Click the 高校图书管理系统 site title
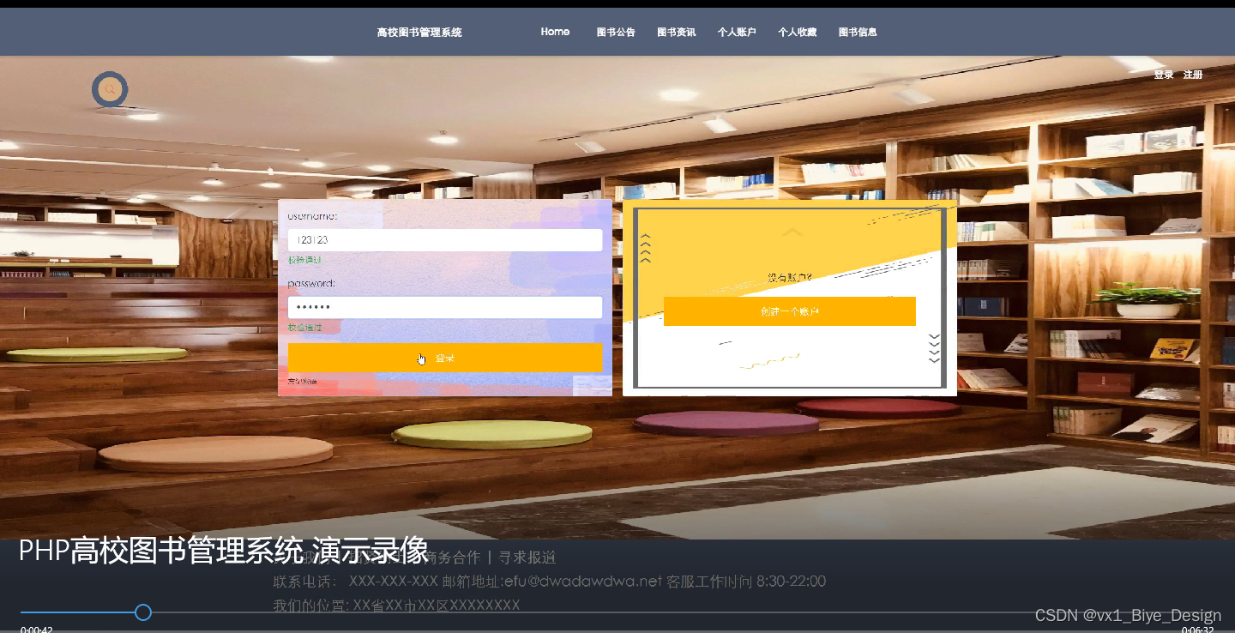1235x633 pixels. pyautogui.click(x=419, y=33)
